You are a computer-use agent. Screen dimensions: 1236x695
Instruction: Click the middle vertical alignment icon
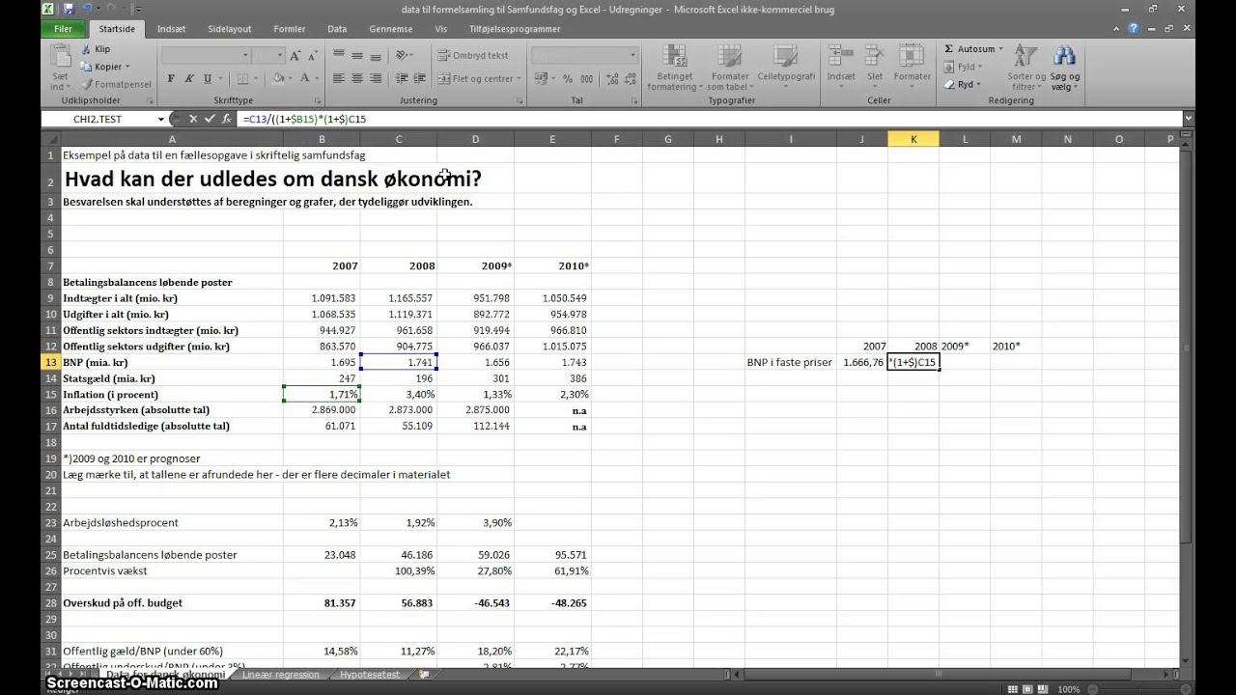[x=357, y=56]
